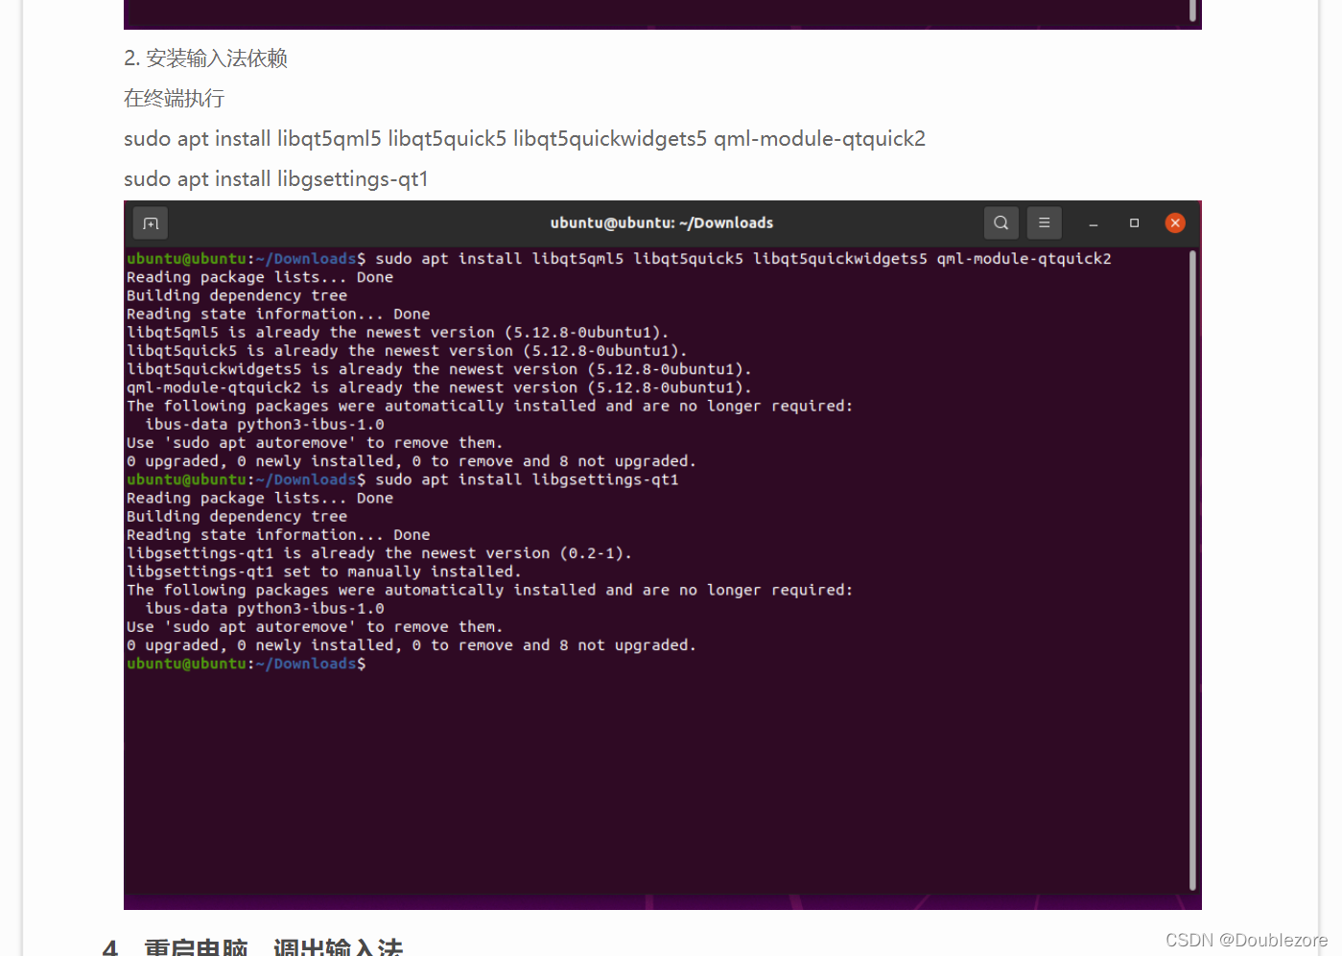Image resolution: width=1342 pixels, height=956 pixels.
Task: Maximize the terminal window
Action: click(x=1134, y=223)
